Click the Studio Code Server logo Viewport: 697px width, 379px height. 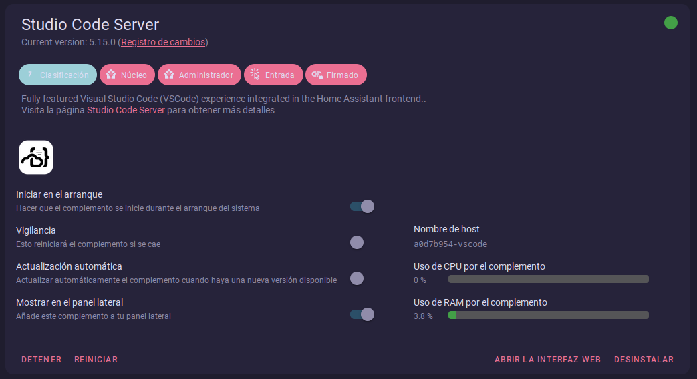click(x=36, y=157)
